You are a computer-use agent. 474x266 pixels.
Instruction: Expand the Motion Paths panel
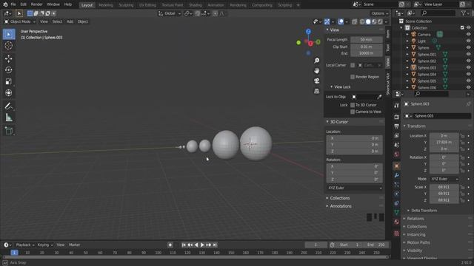pos(418,242)
